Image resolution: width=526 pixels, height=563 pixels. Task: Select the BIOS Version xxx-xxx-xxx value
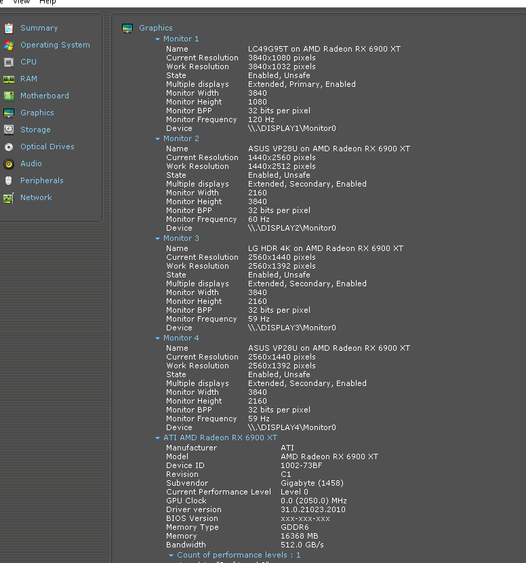[305, 518]
